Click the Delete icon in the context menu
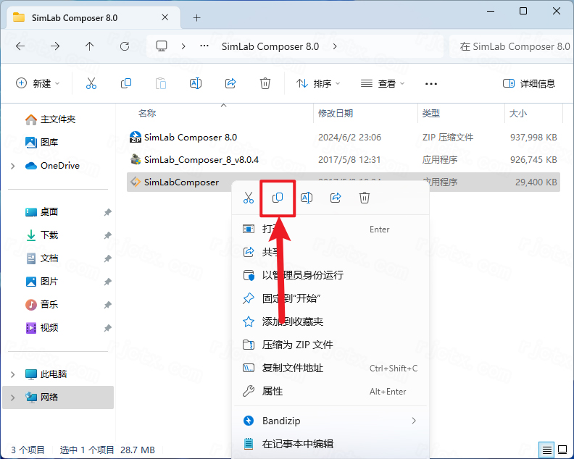574x459 pixels. (365, 198)
